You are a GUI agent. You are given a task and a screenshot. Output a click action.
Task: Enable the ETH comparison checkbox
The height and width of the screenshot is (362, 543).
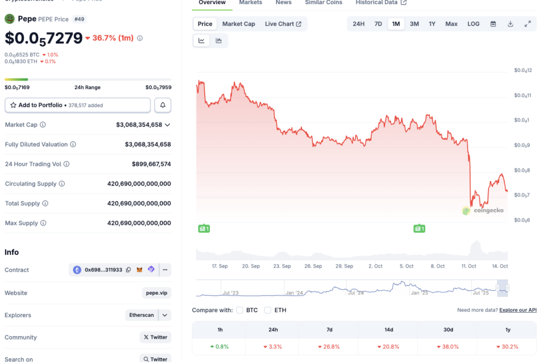click(268, 310)
